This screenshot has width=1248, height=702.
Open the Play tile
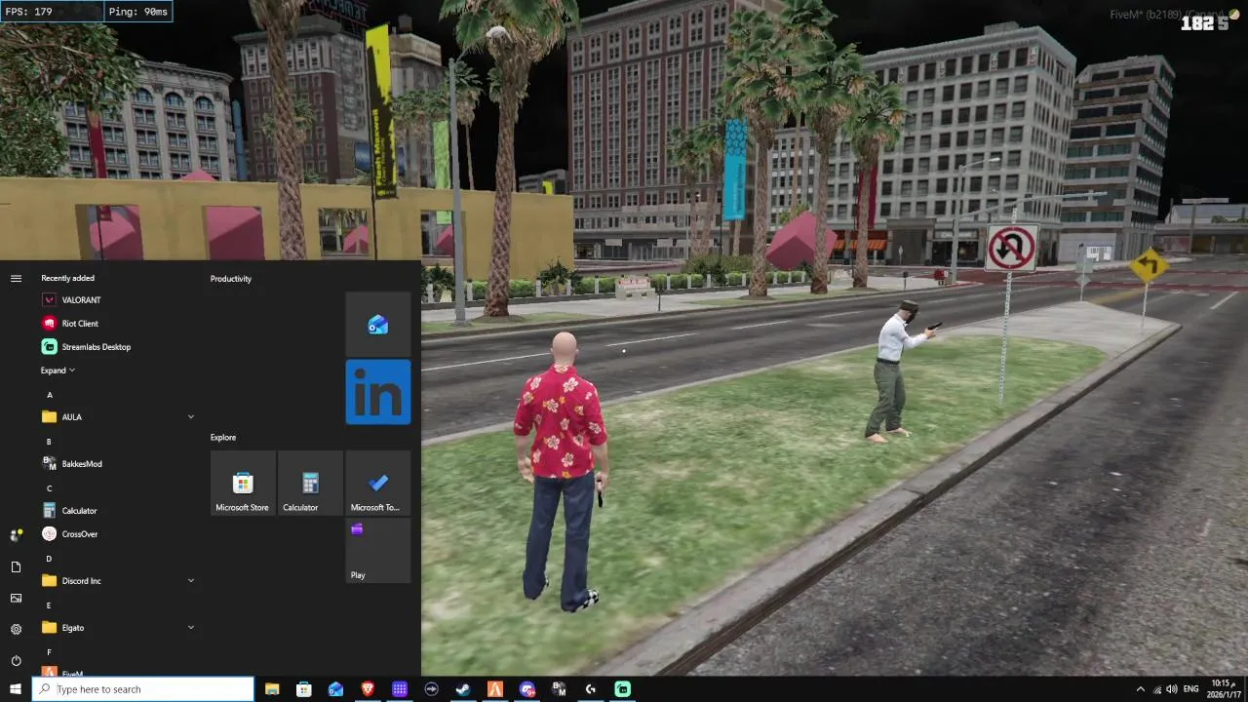click(378, 550)
